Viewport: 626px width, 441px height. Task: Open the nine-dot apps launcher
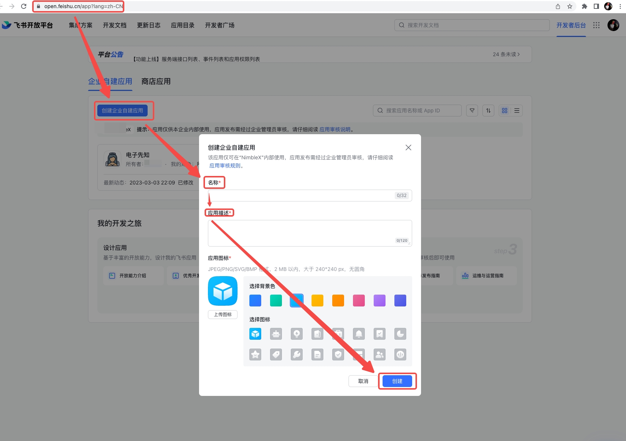pos(596,25)
